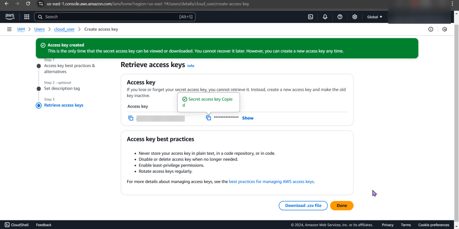Open the help question mark icon

click(340, 17)
